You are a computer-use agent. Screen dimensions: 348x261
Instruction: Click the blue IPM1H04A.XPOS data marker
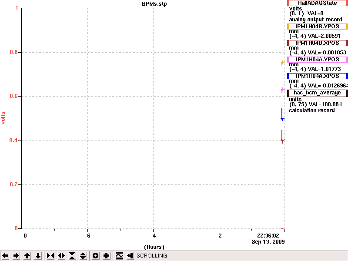point(282,114)
